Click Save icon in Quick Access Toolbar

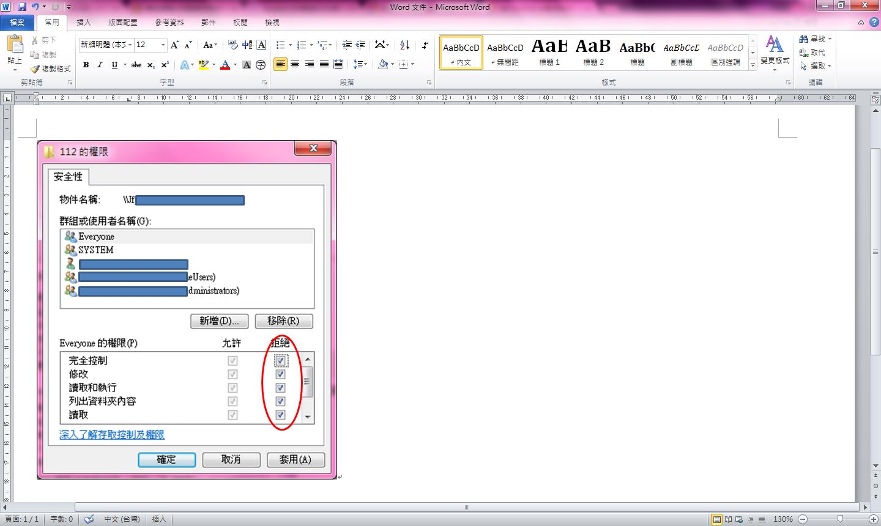tap(22, 7)
